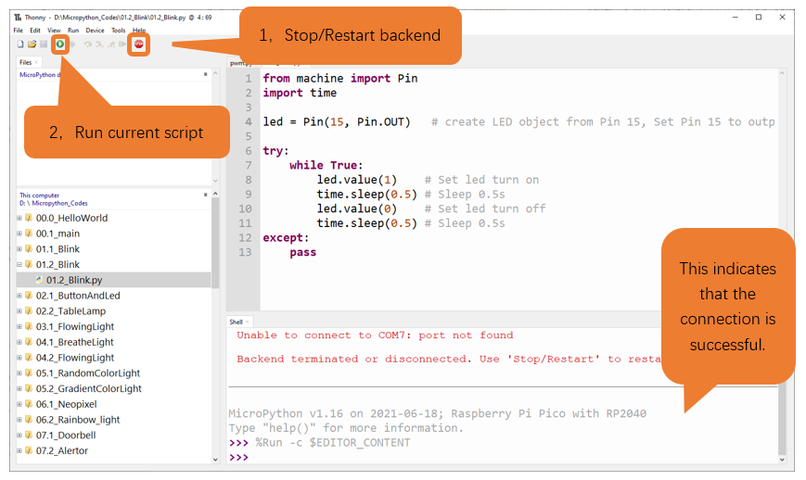Open the Device menu
Viewport: 806px width, 480px height.
[x=95, y=31]
